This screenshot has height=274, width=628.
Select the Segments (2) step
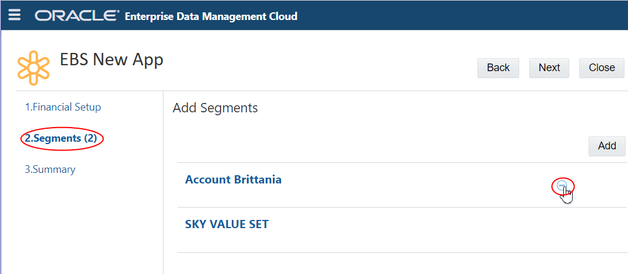coord(61,138)
